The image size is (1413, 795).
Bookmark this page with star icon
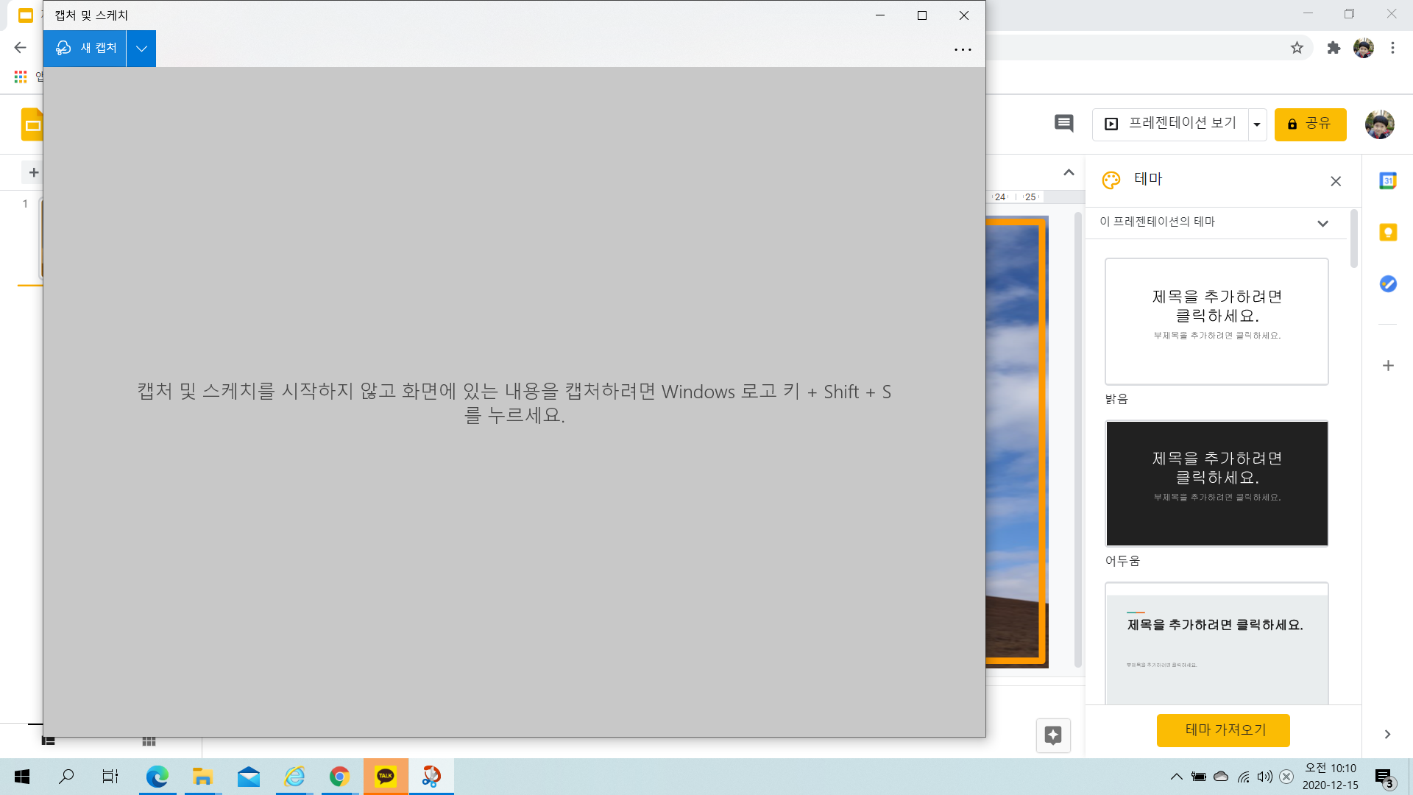coord(1297,48)
